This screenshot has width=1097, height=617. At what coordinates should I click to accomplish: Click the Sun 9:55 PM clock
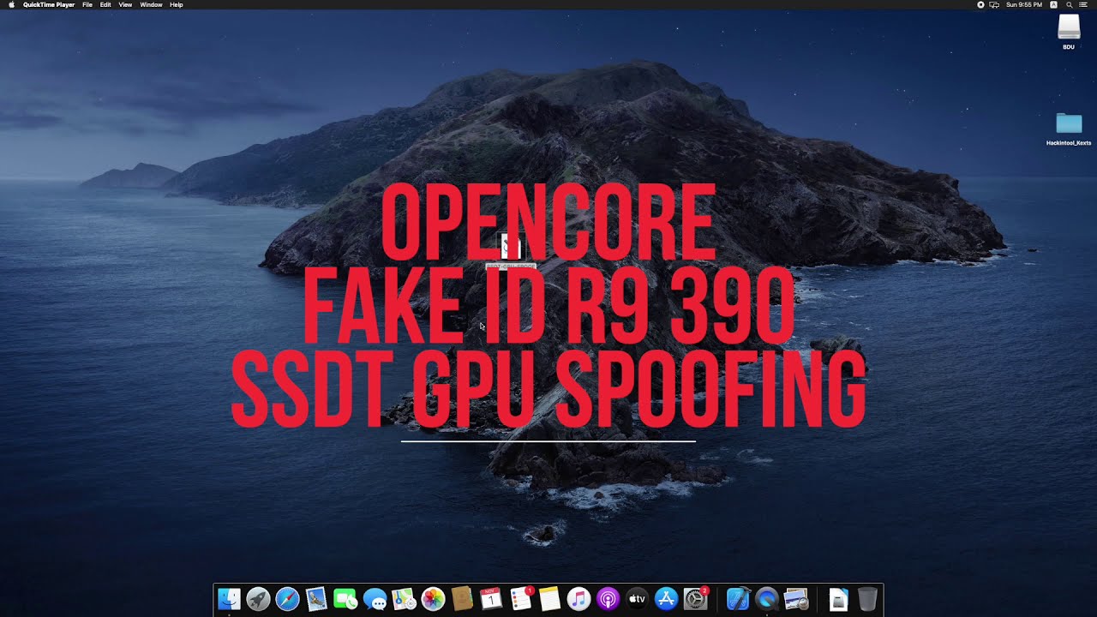1024,4
